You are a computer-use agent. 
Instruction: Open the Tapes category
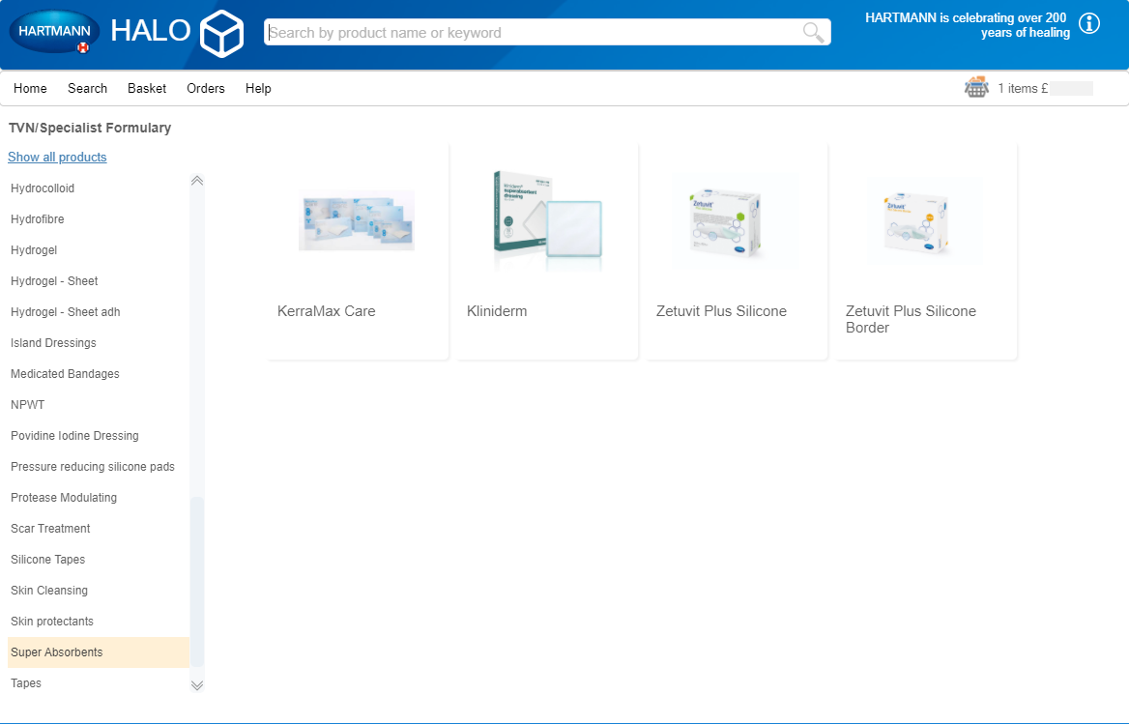[99, 683]
